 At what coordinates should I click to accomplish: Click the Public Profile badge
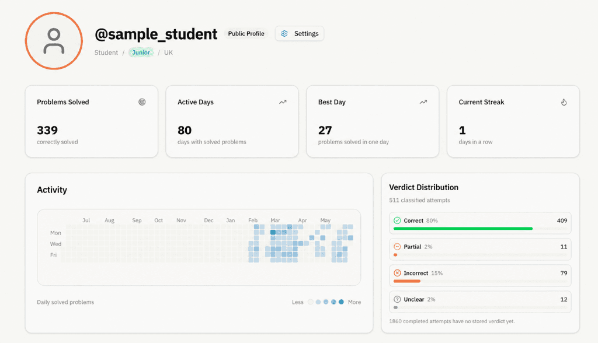tap(246, 33)
